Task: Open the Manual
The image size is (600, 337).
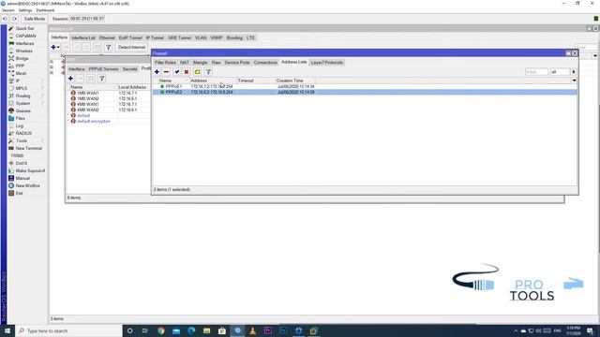Action: pos(22,179)
